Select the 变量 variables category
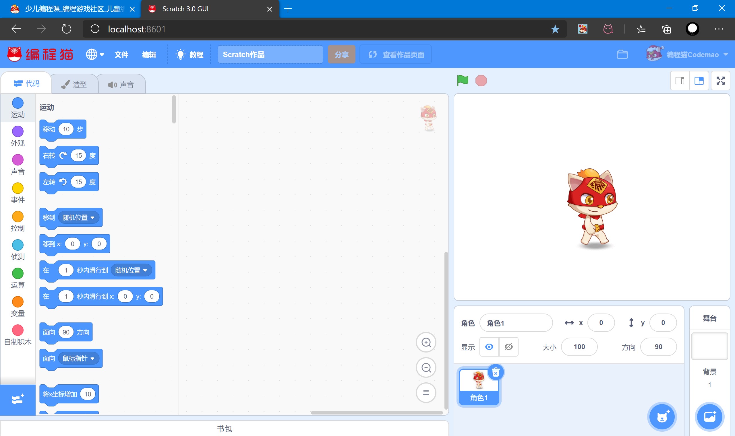 tap(18, 307)
